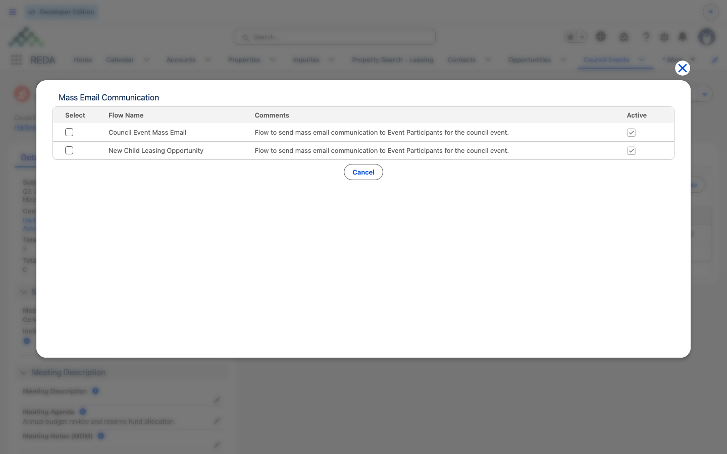Click the Global Actions plus icon
Viewport: 727px width, 454px height.
click(x=601, y=36)
